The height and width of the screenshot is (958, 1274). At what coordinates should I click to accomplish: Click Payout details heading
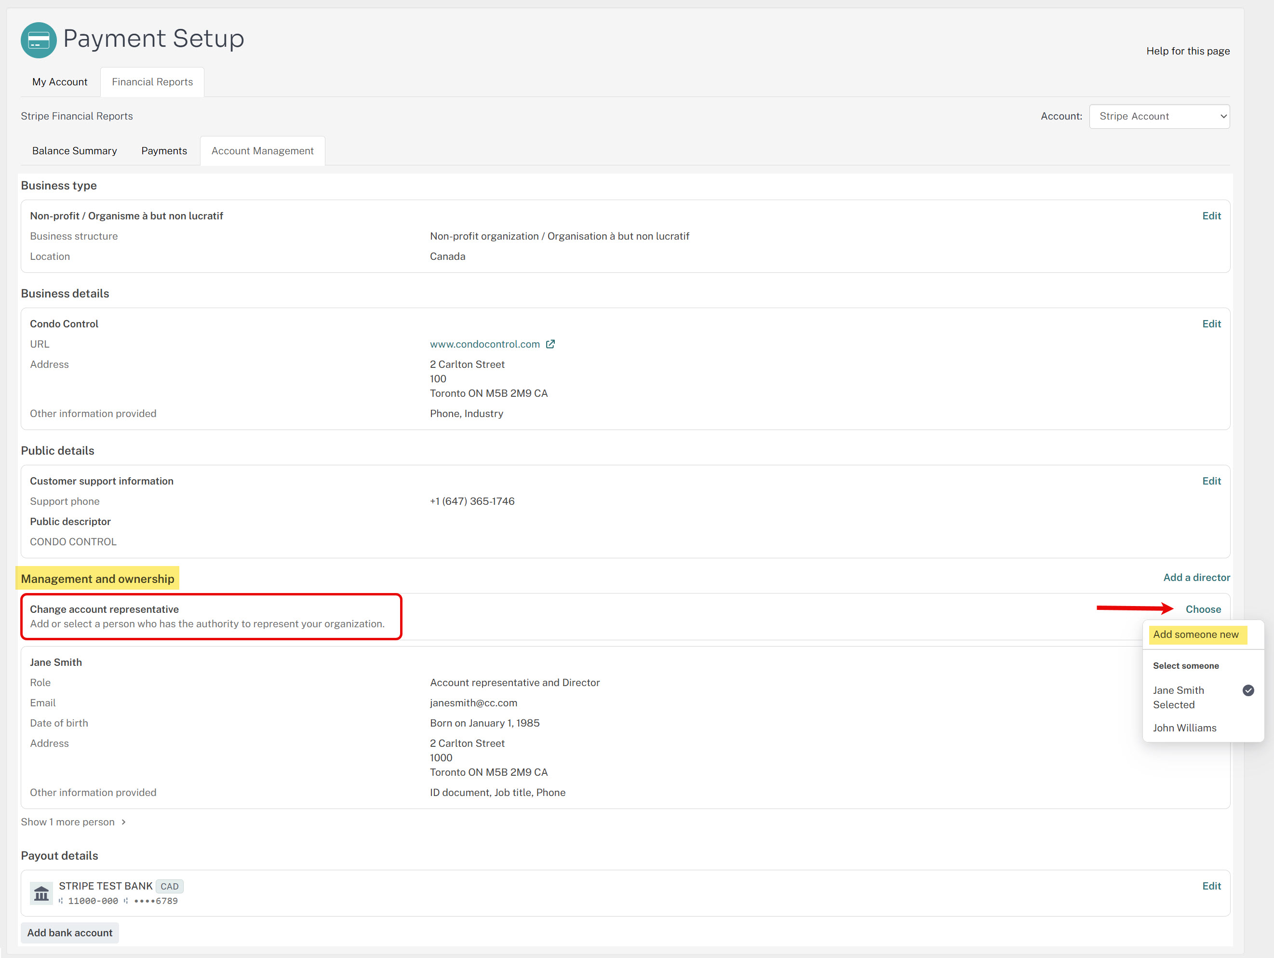coord(59,855)
